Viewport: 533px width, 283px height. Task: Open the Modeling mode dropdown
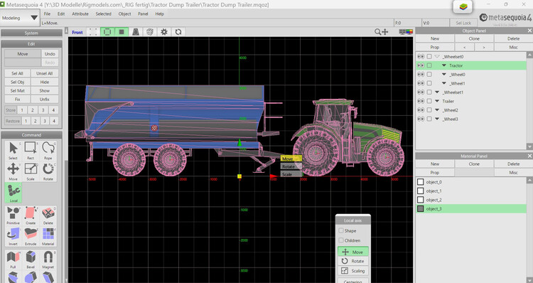[x=20, y=18]
